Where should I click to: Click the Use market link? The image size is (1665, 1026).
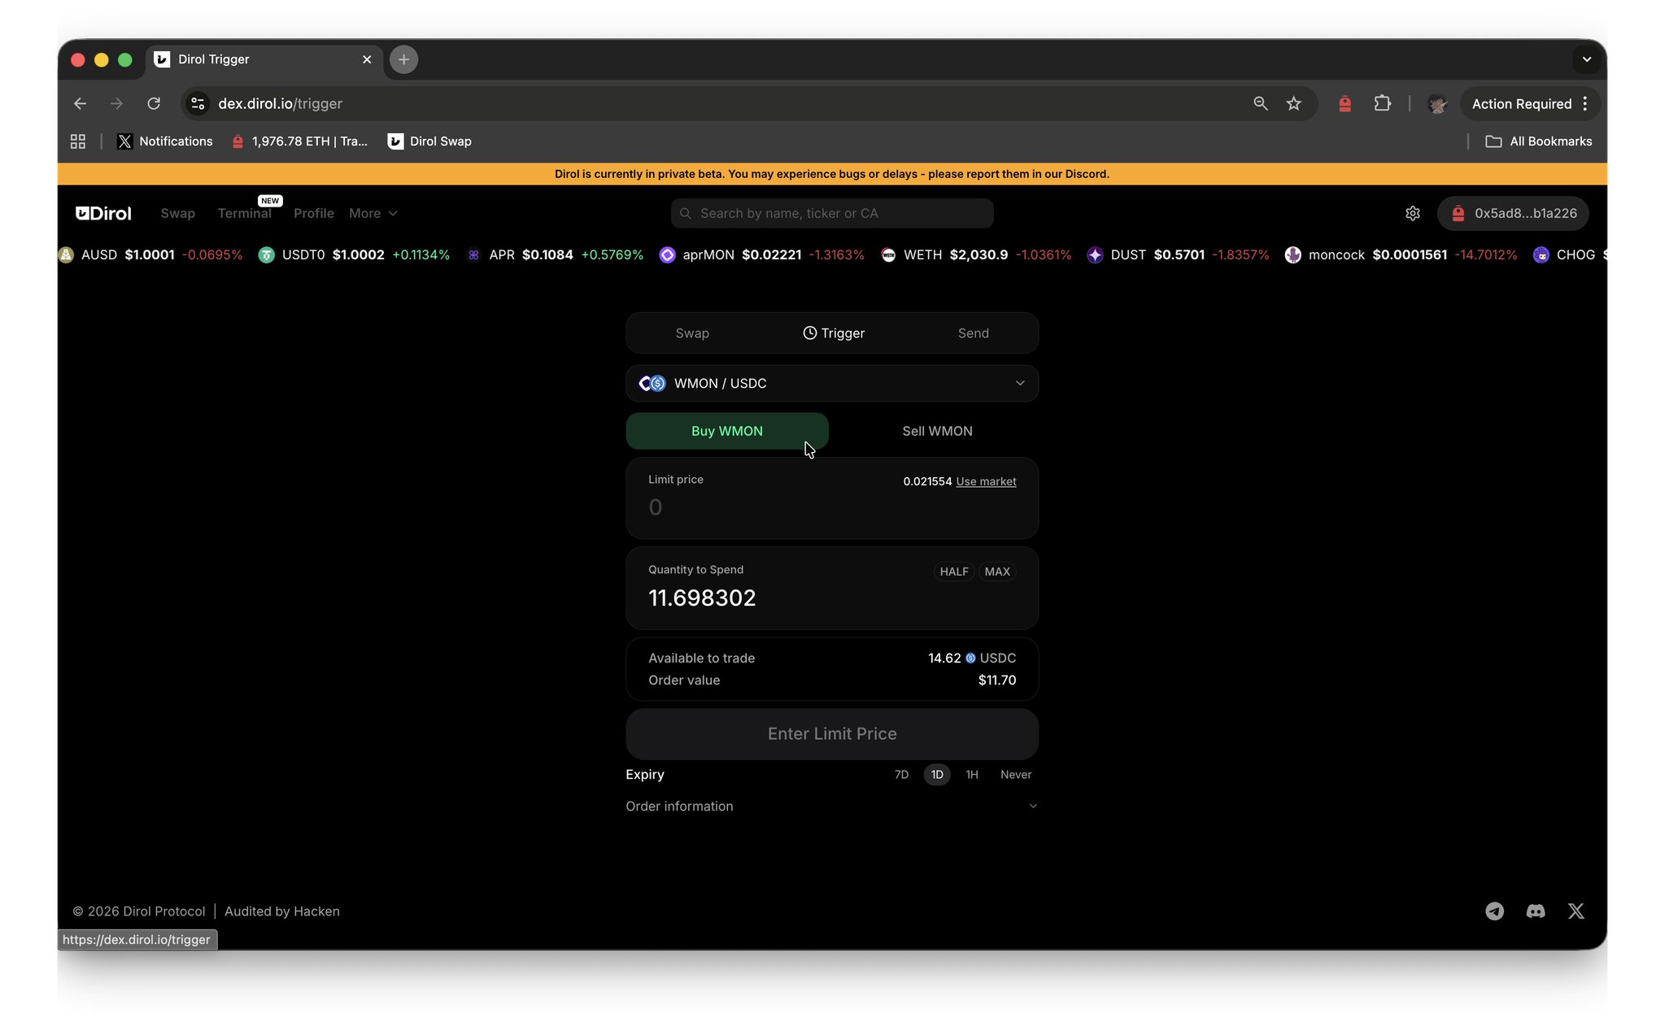(x=986, y=481)
